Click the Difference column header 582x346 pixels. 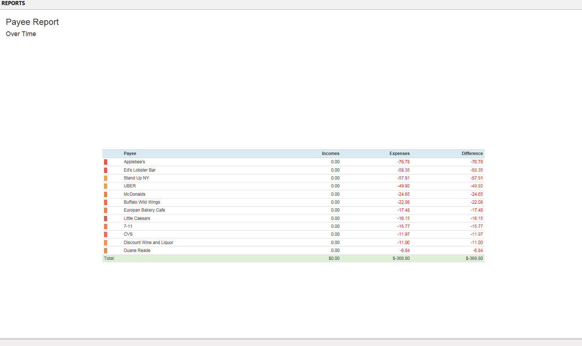click(472, 154)
